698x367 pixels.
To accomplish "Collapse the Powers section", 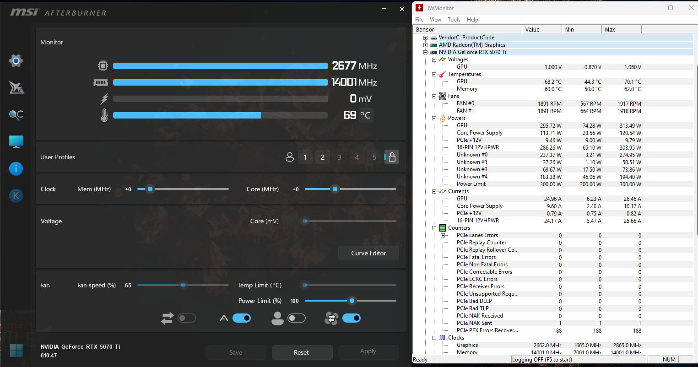I will coord(434,118).
